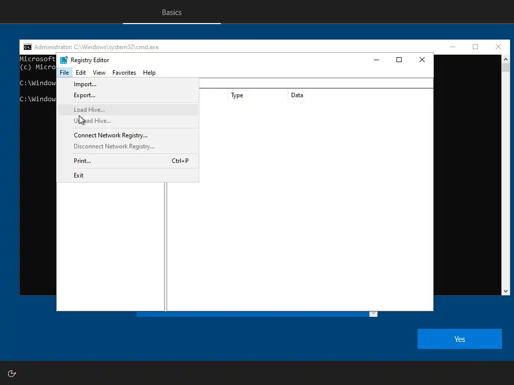Open the ease of access icon
This screenshot has height=385, width=514.
[12, 373]
